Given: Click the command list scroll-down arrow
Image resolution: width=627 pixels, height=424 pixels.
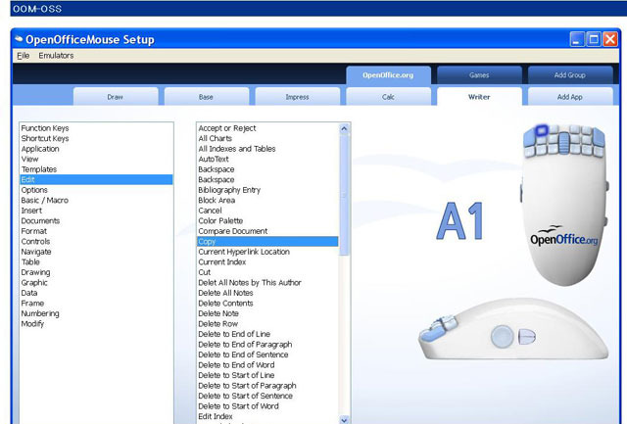Looking at the screenshot, I should pyautogui.click(x=344, y=418).
